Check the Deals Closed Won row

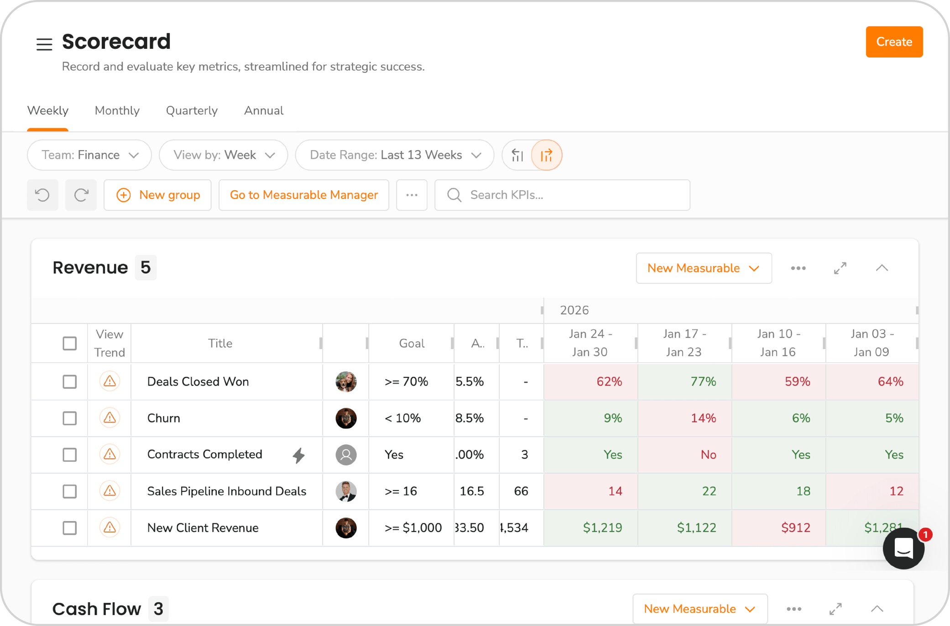point(70,381)
